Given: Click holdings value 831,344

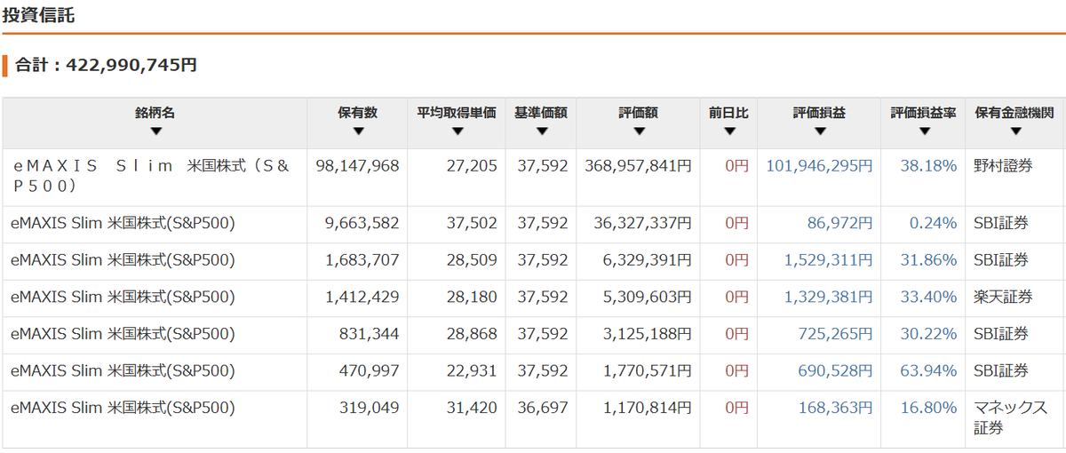Looking at the screenshot, I should pos(370,334).
